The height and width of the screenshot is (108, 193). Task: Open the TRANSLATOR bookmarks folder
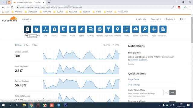coord(121,12)
